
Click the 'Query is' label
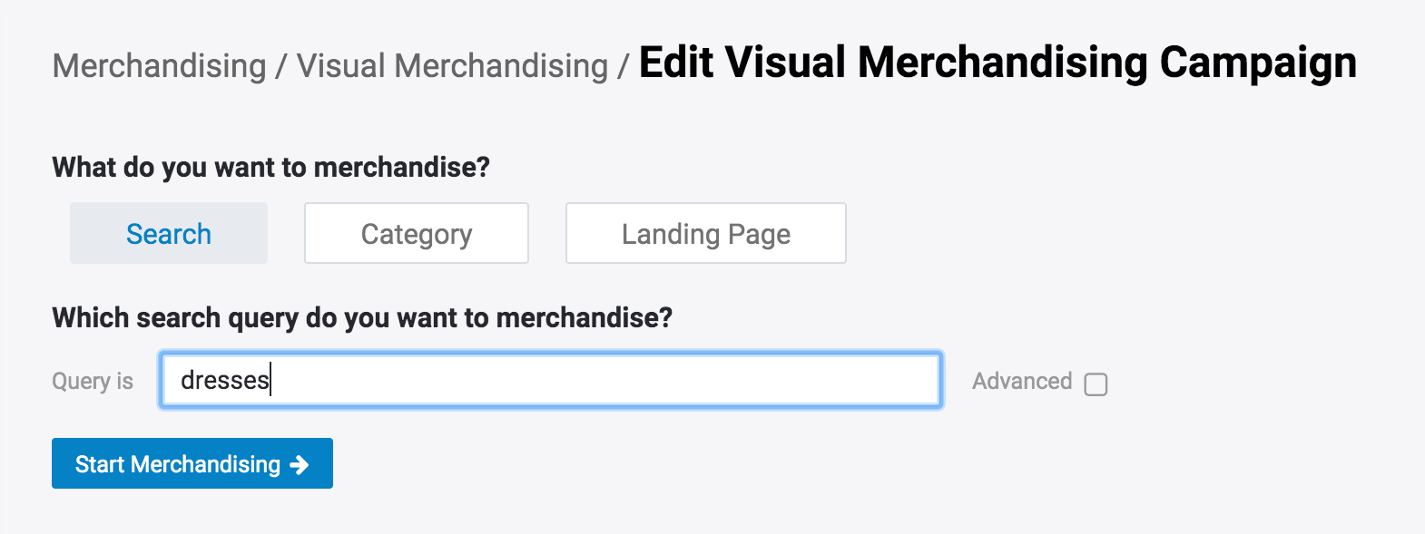[93, 382]
